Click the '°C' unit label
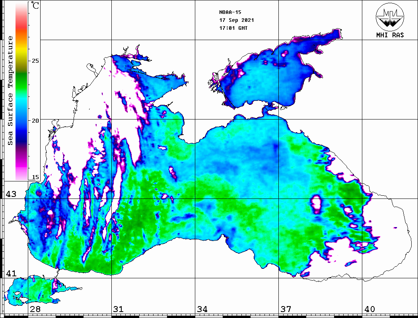 pyautogui.click(x=35, y=5)
